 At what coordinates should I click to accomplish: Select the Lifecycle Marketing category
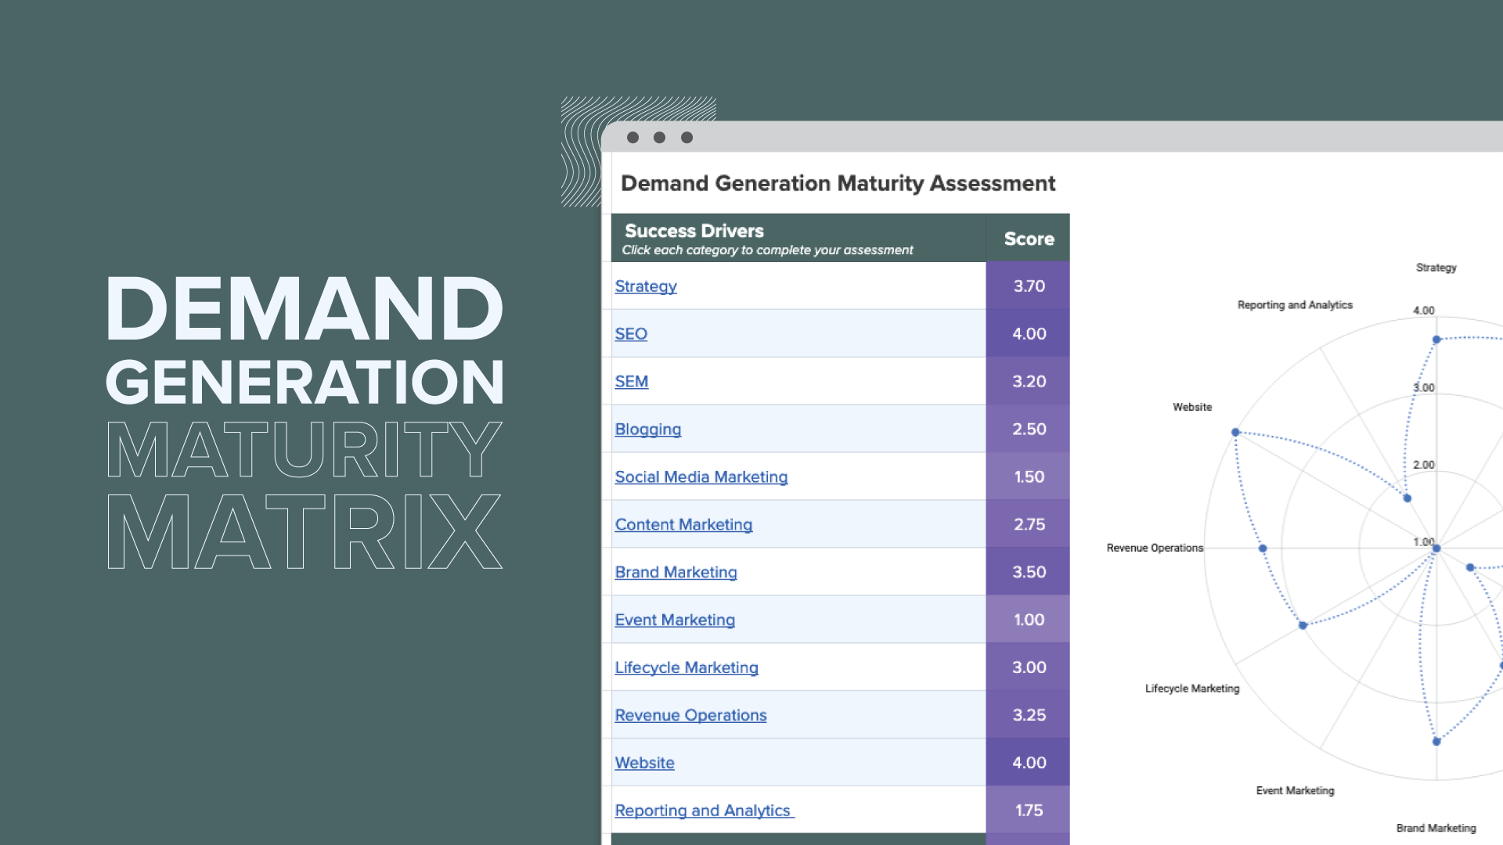pos(687,667)
